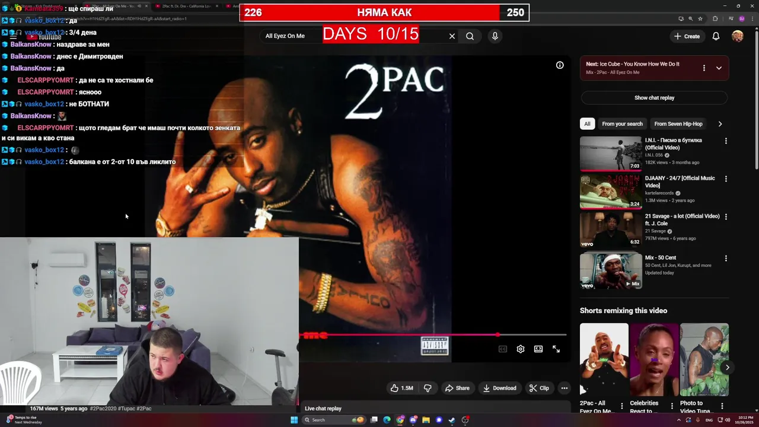Open Discord from the taskbar
Screen dimensions: 759x427
[413, 420]
